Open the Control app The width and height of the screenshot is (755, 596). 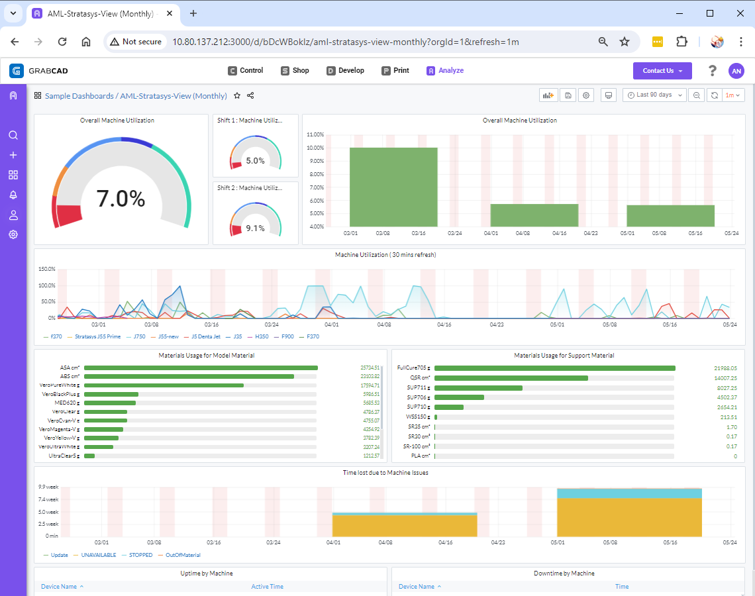[246, 71]
